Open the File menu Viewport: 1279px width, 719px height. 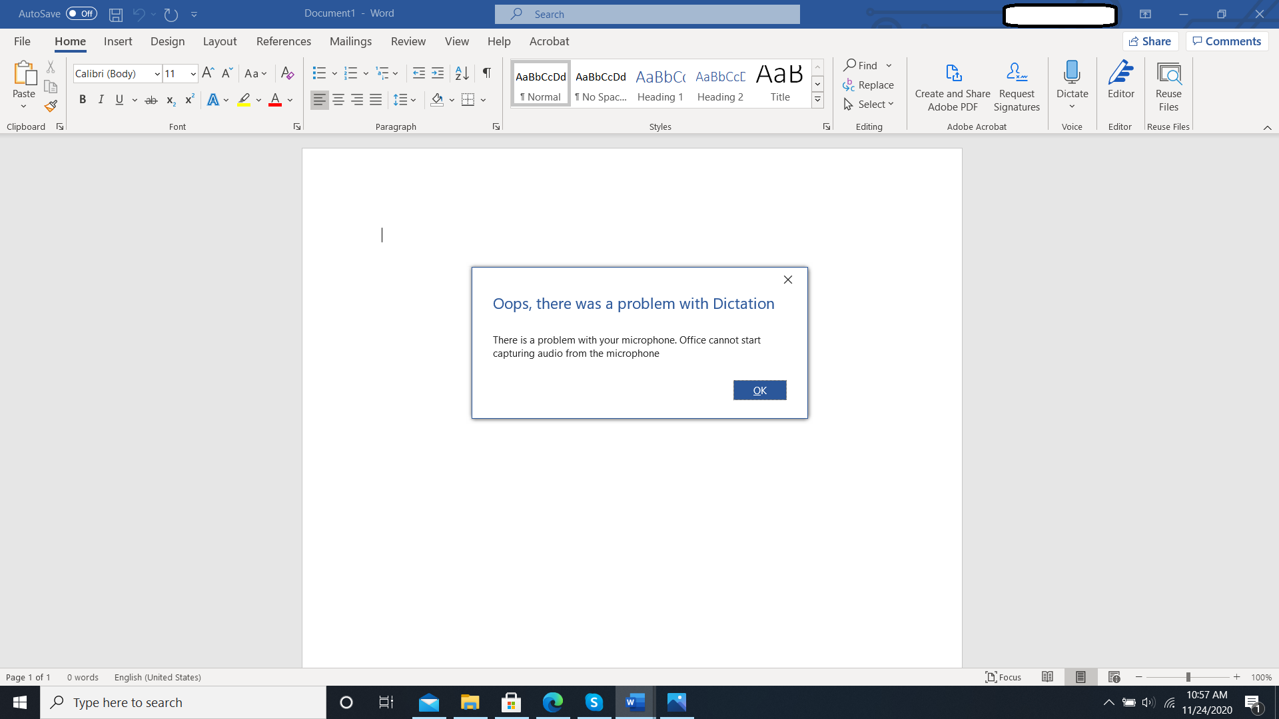click(x=22, y=41)
